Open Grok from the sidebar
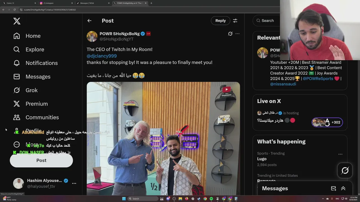The height and width of the screenshot is (202, 360). (25, 90)
